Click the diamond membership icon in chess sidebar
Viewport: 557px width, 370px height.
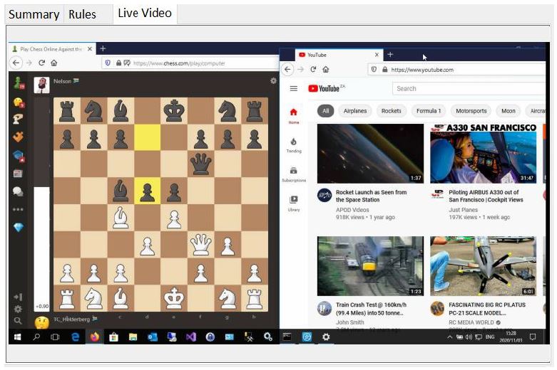tap(18, 227)
